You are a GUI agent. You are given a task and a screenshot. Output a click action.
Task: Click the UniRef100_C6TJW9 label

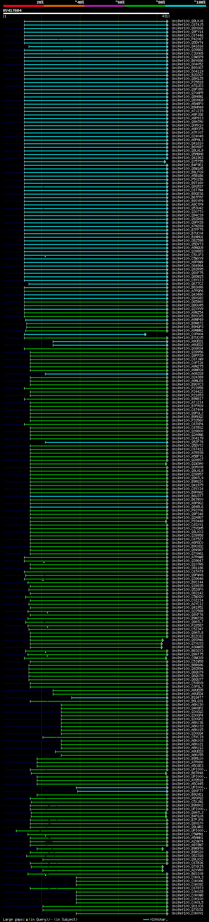(x=187, y=359)
